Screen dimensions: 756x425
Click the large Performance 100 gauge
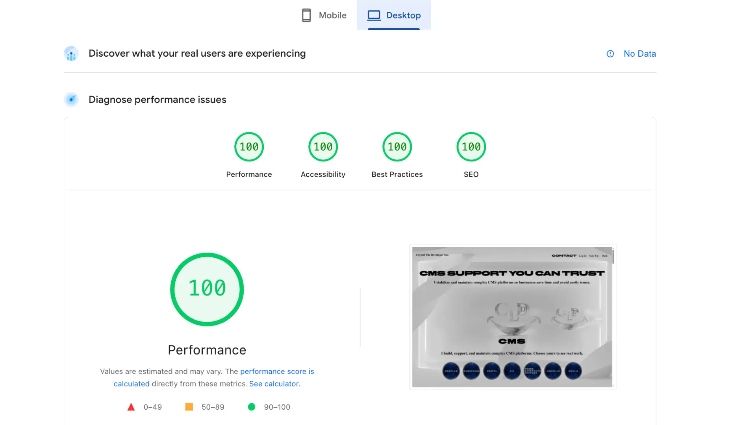[207, 289]
